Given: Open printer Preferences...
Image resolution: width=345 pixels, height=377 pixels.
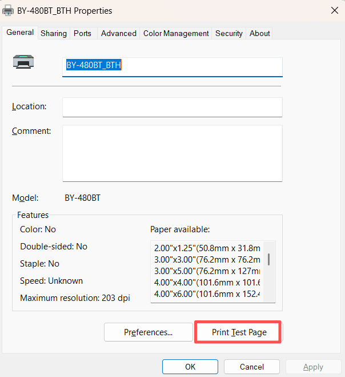Looking at the screenshot, I should [x=149, y=332].
